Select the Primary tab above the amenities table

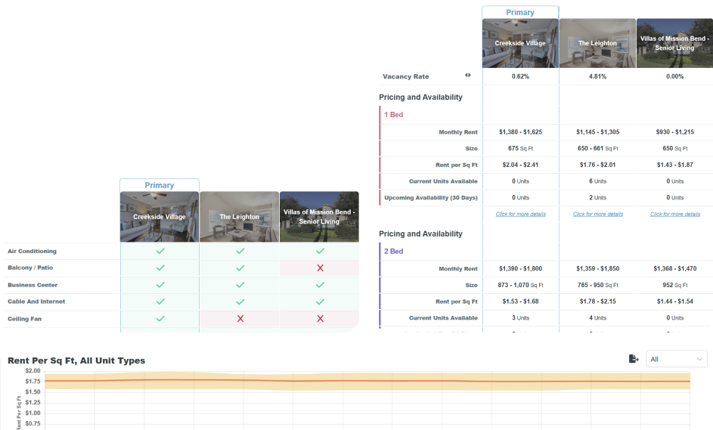(x=160, y=185)
